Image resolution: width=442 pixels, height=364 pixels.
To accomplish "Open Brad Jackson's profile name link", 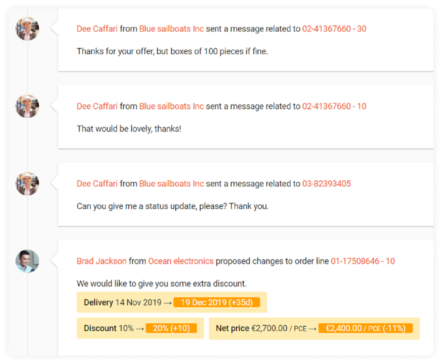I will click(101, 261).
